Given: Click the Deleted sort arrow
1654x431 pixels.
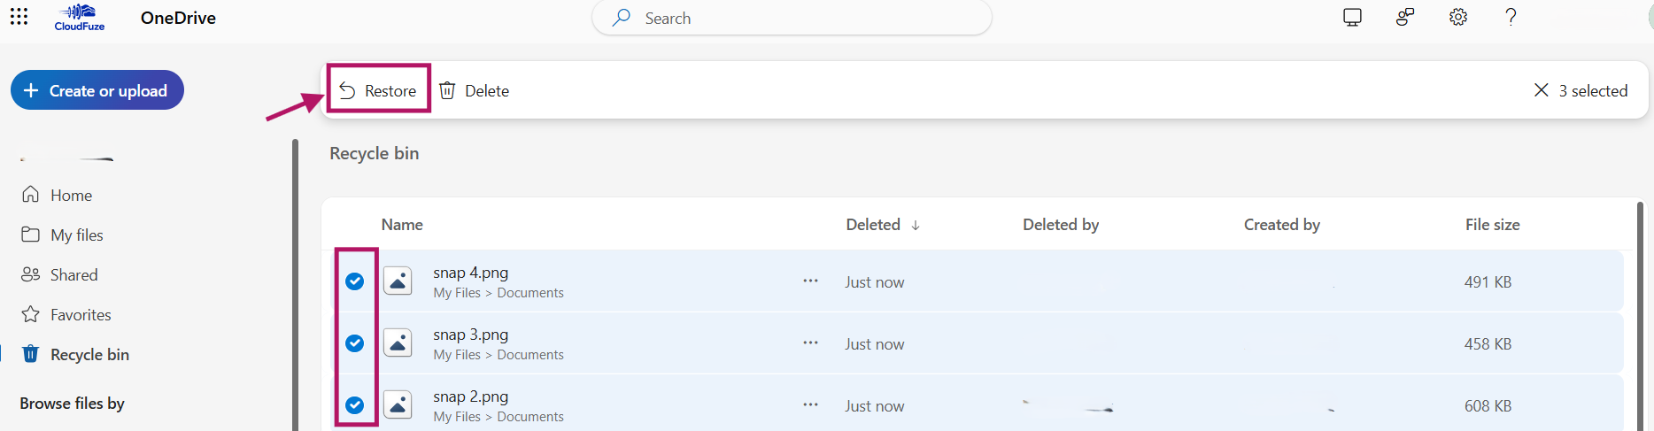Looking at the screenshot, I should [916, 226].
